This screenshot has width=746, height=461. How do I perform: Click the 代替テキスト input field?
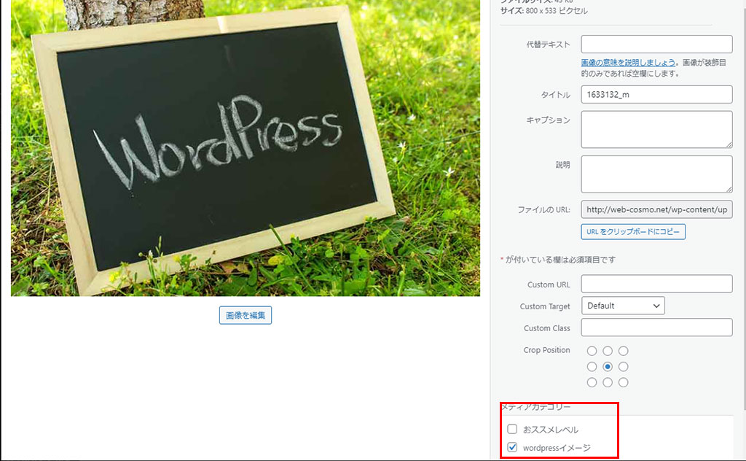pos(656,44)
